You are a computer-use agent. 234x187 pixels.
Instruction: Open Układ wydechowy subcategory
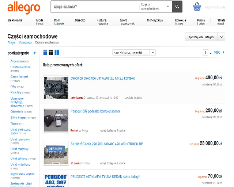(x=20, y=165)
